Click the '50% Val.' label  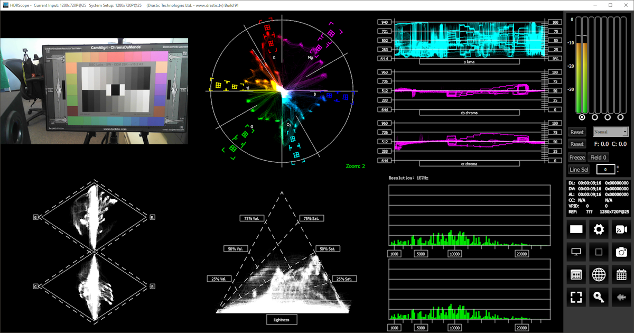[235, 248]
